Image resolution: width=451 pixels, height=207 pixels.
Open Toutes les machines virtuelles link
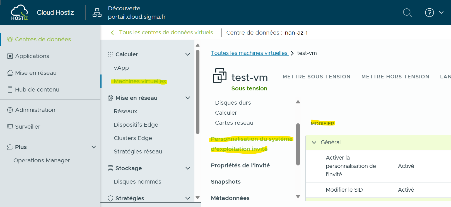click(249, 53)
